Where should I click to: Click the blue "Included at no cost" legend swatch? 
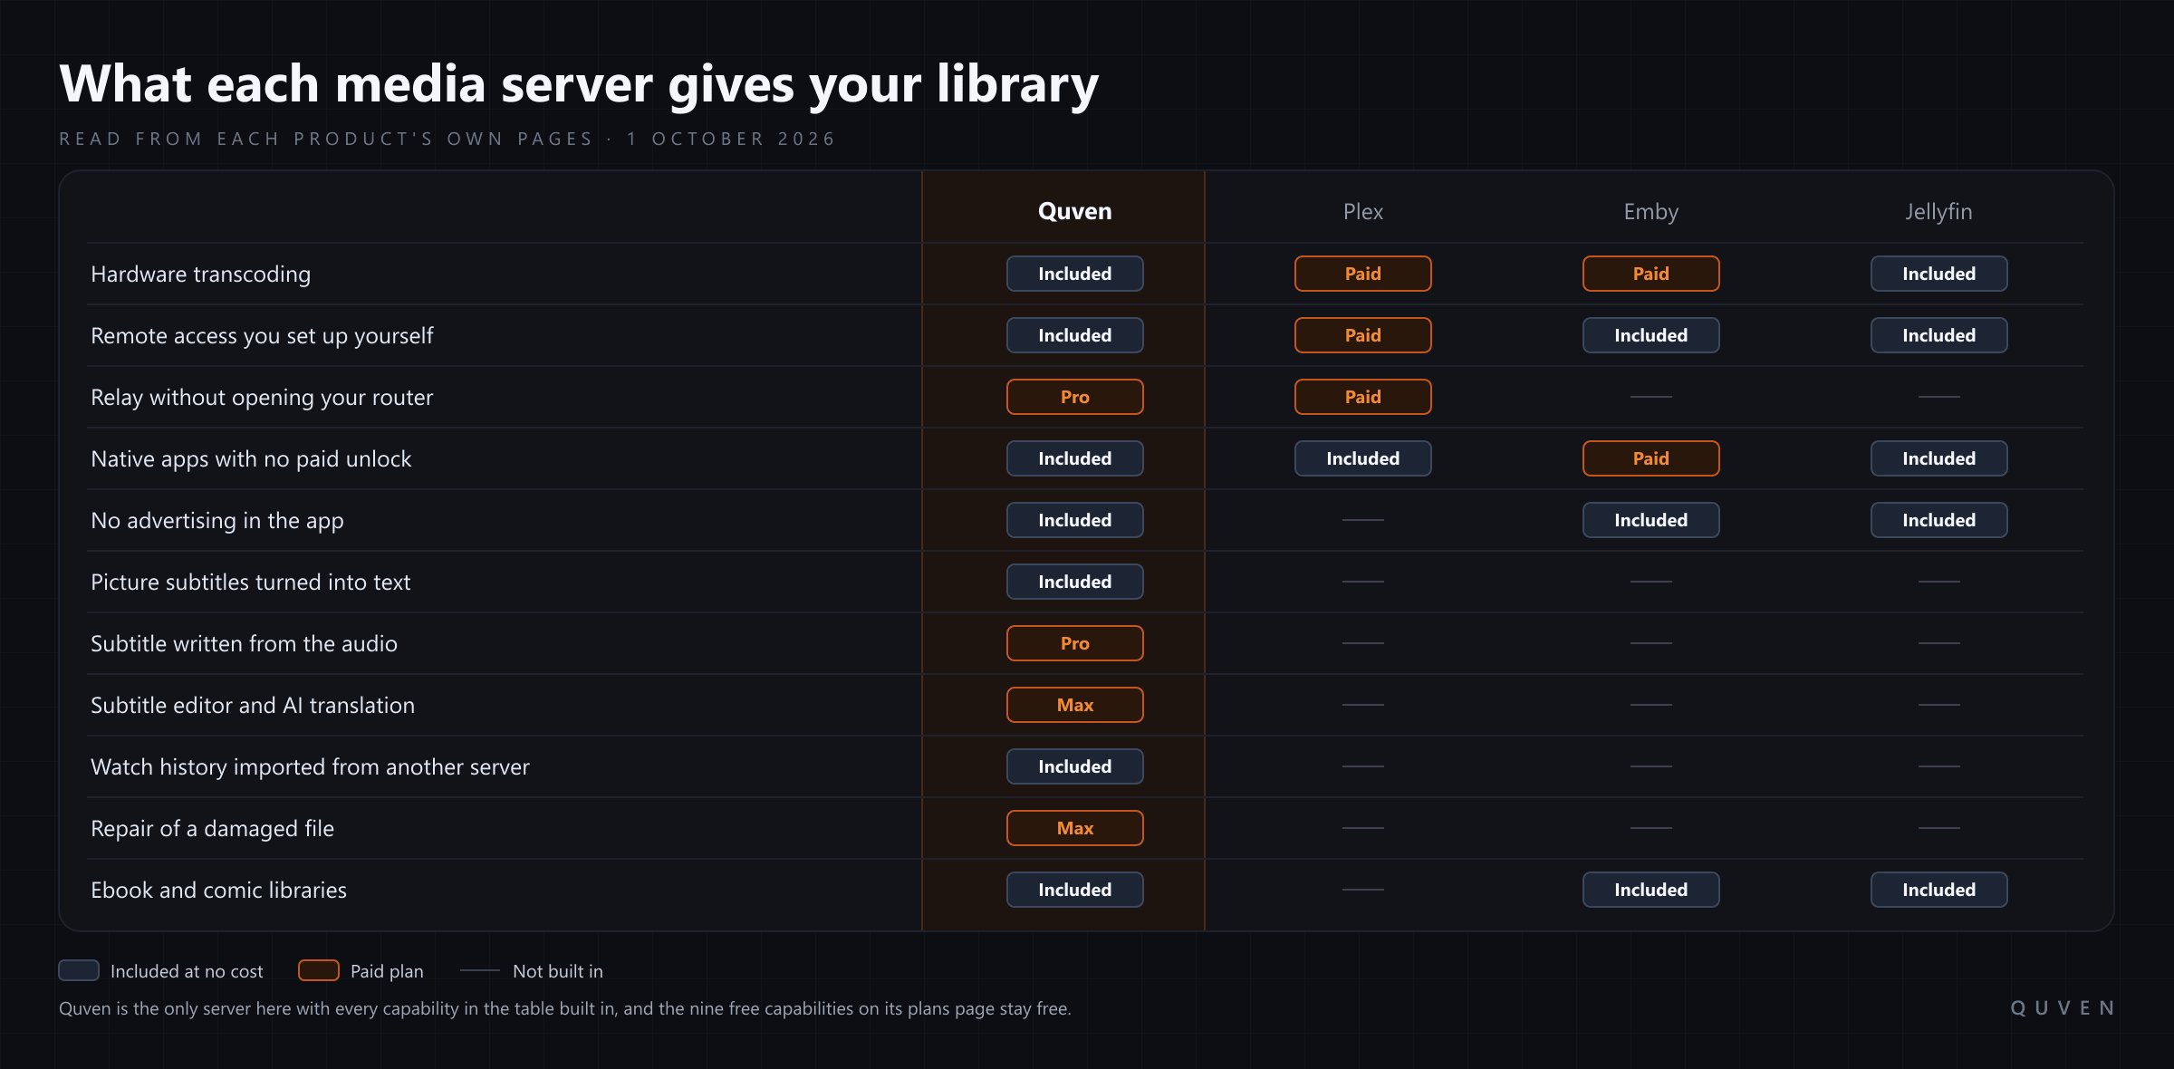pyautogui.click(x=79, y=970)
